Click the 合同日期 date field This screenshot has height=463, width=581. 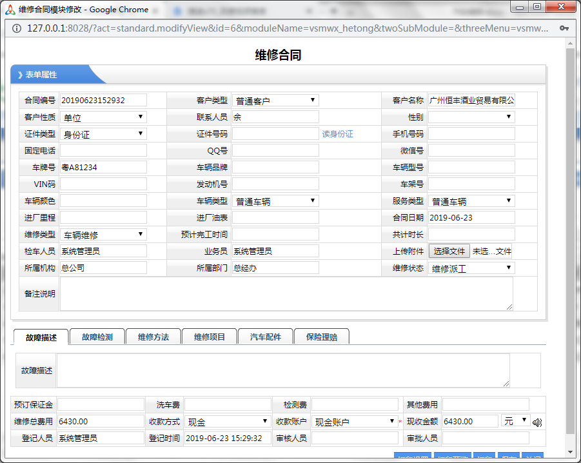(471, 218)
